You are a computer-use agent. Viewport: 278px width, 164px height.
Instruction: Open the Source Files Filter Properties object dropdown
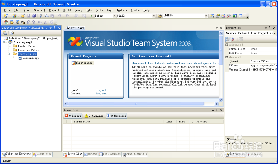[275, 33]
